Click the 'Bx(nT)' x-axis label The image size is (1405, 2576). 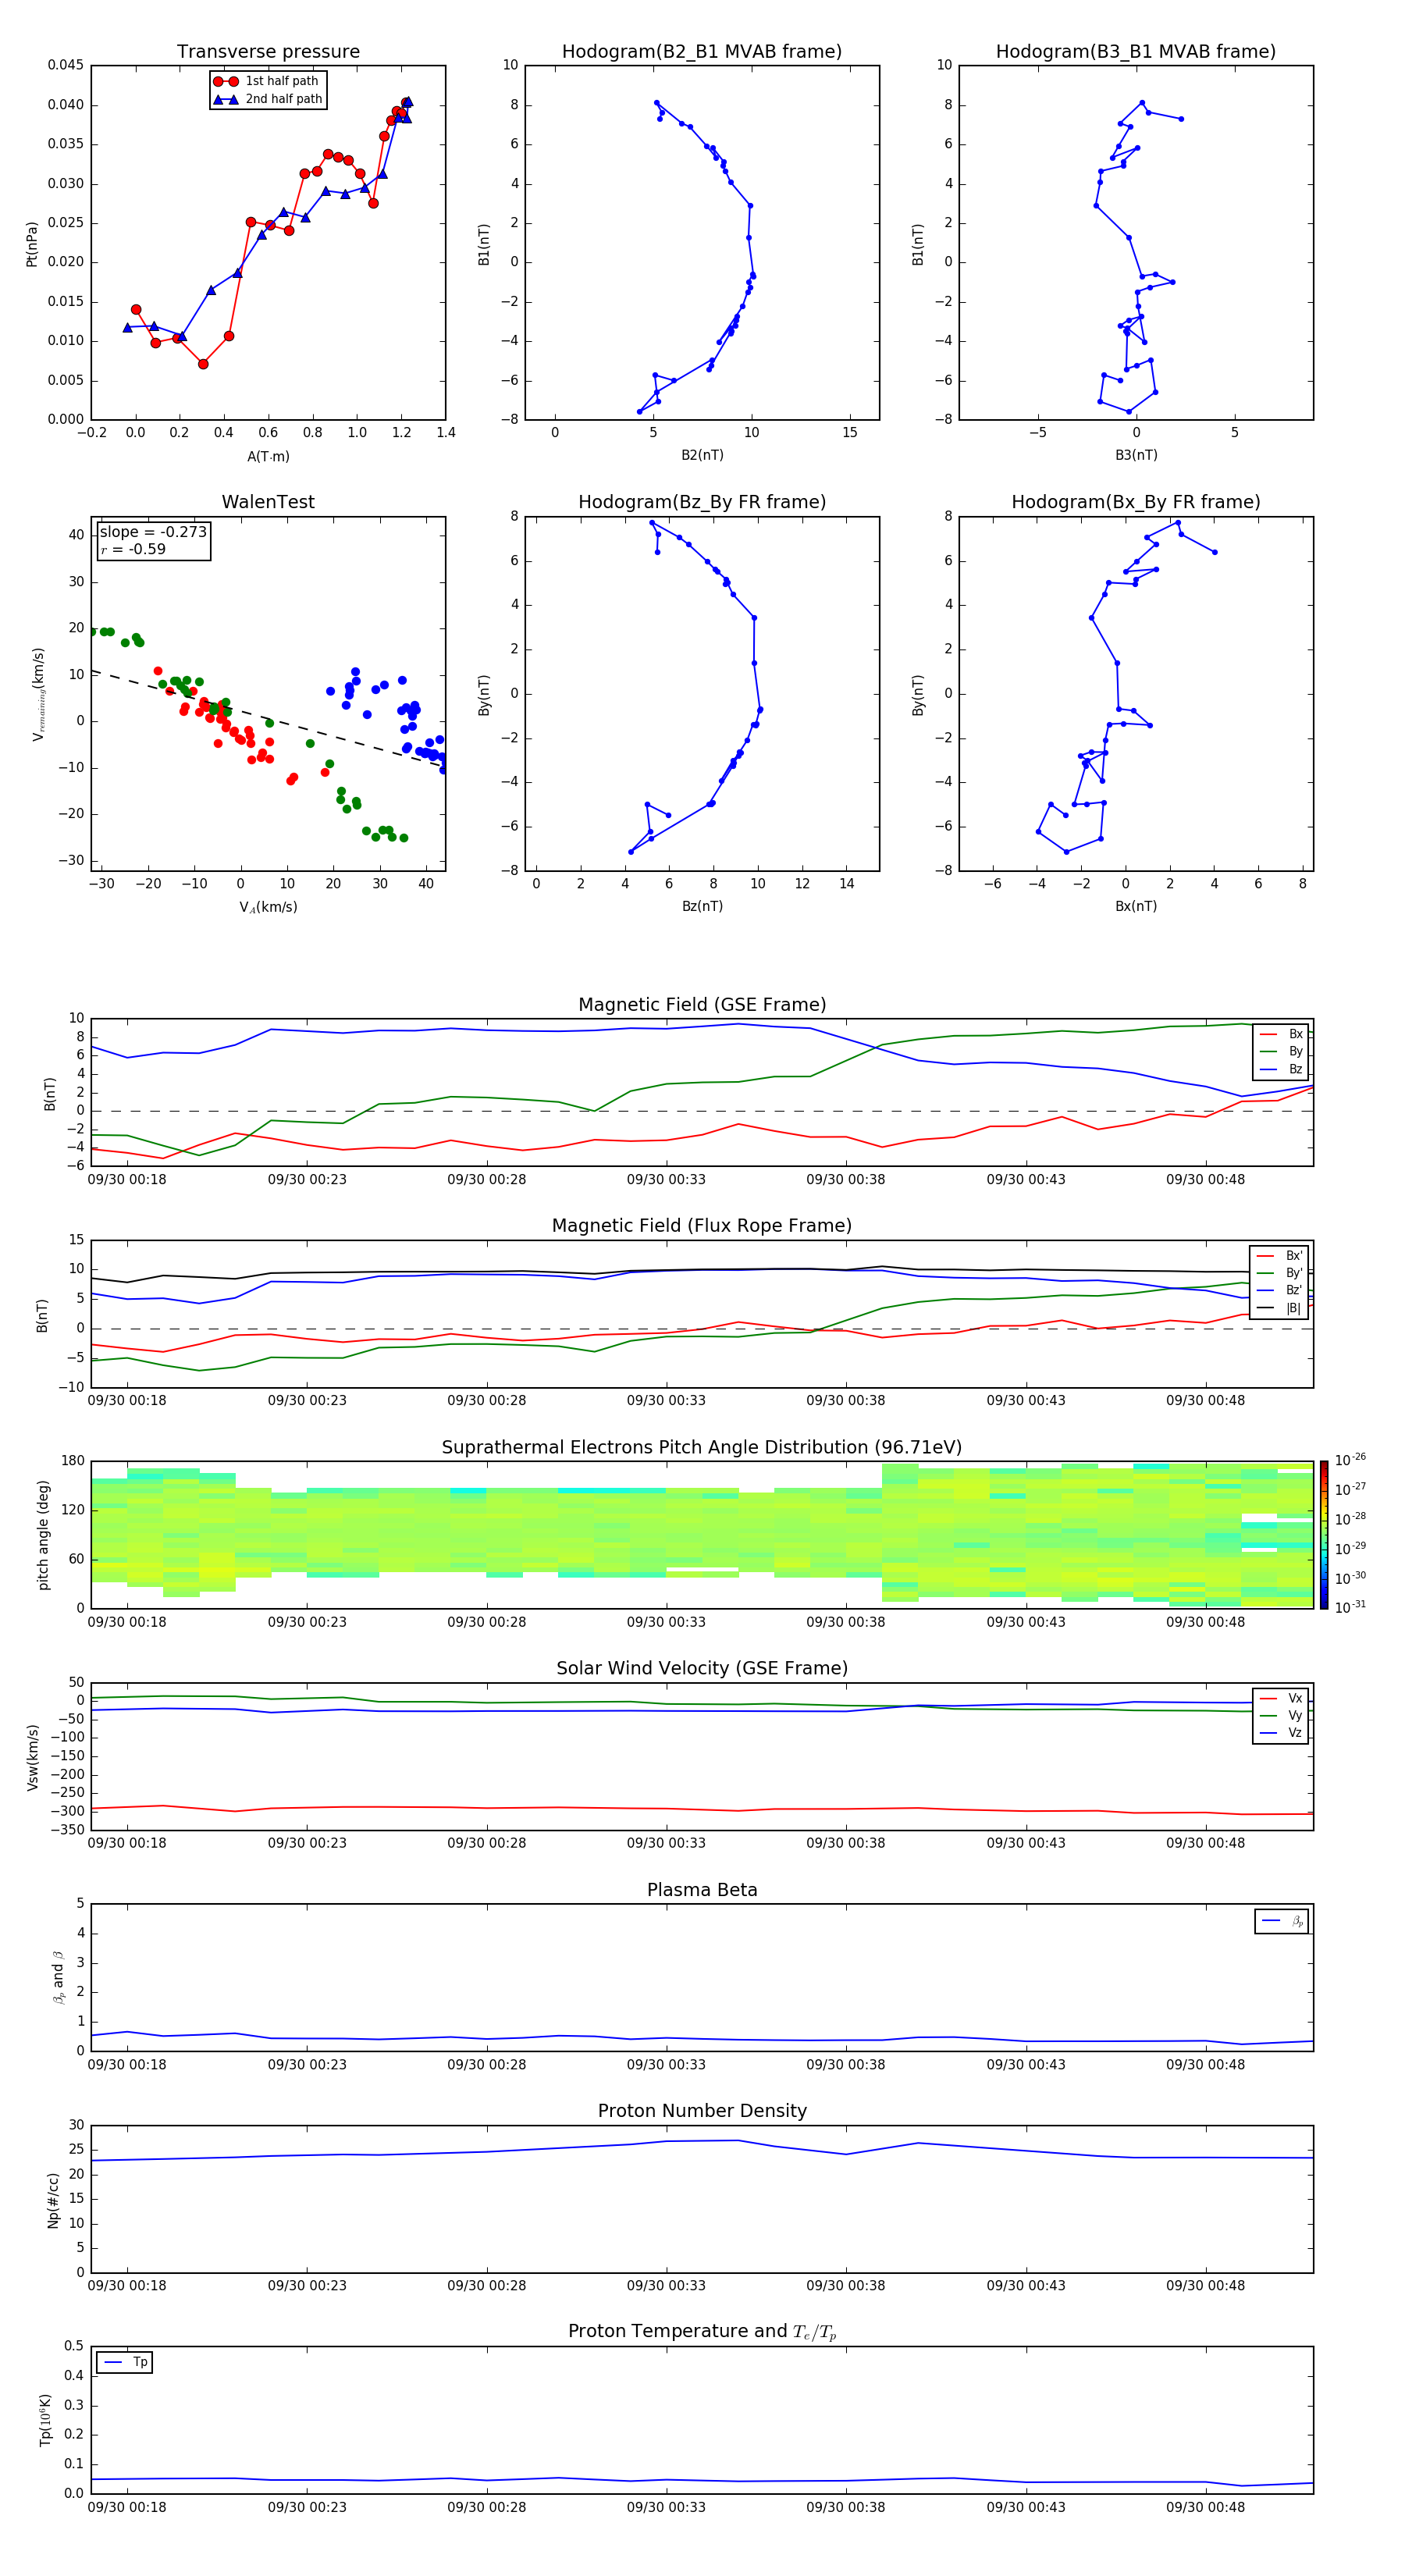pyautogui.click(x=1136, y=906)
